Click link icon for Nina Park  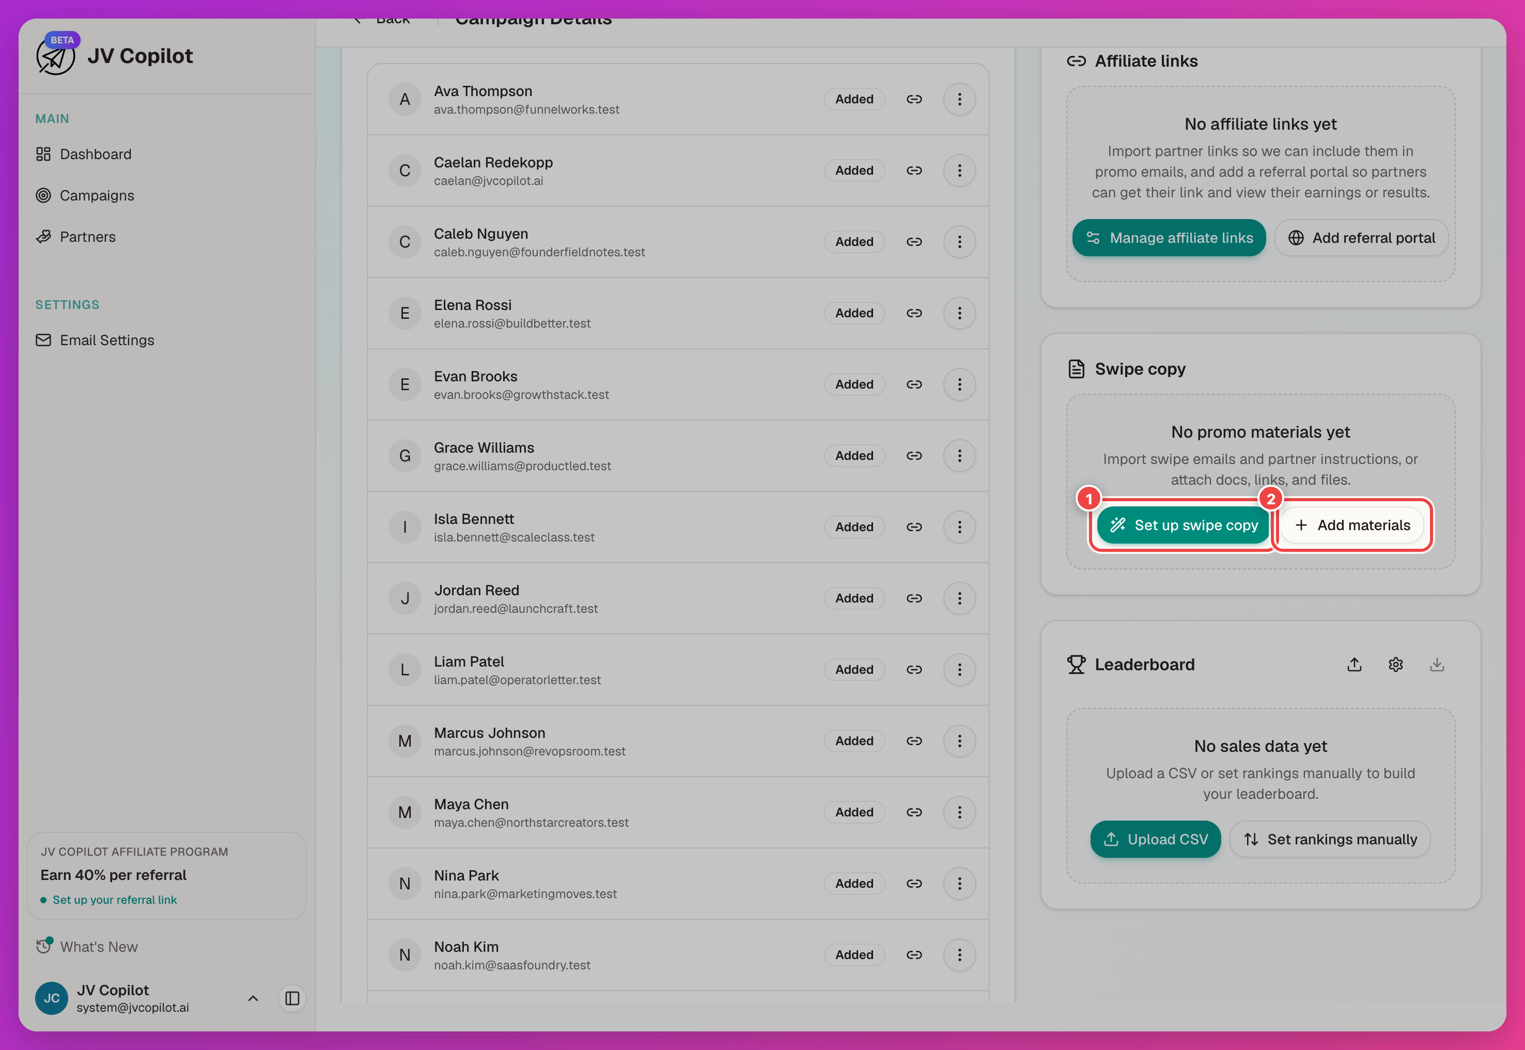[x=914, y=884]
